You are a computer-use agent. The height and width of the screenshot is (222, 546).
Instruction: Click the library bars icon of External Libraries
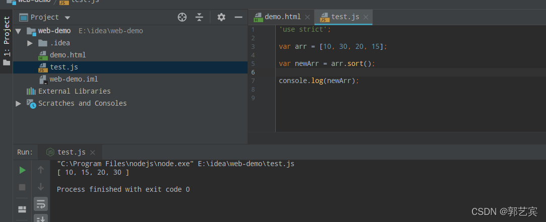[31, 91]
